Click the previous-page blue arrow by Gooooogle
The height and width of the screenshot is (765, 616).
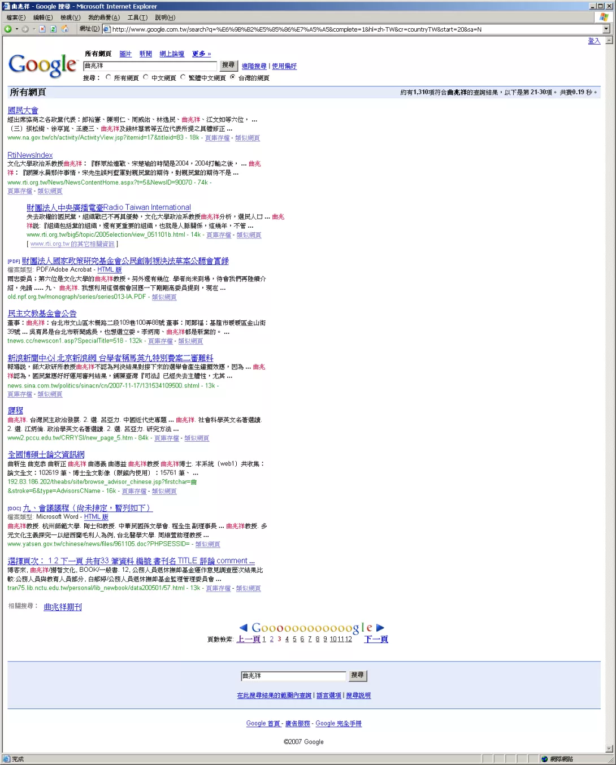pyautogui.click(x=244, y=628)
